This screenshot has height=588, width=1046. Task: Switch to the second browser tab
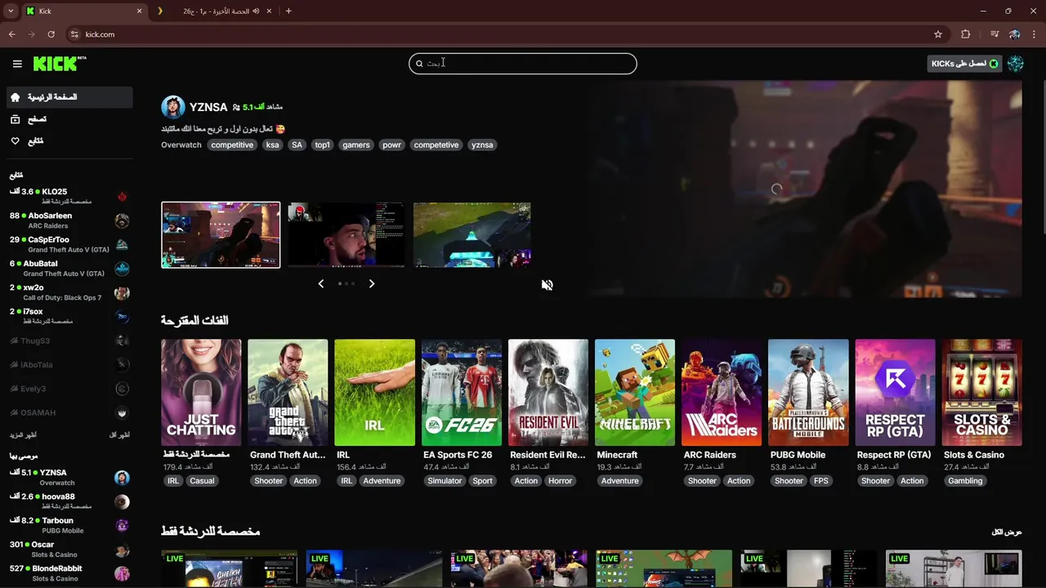[215, 11]
